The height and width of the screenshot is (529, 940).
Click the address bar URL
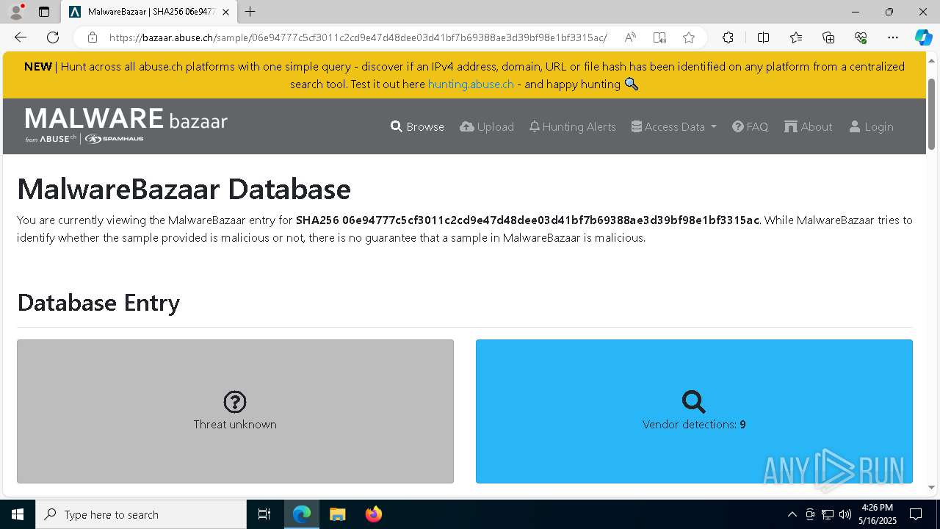coord(358,37)
